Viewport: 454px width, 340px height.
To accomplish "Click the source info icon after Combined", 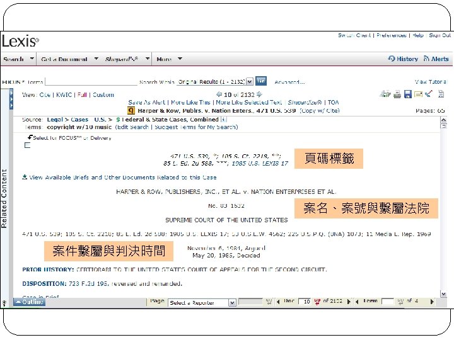I will [x=223, y=120].
